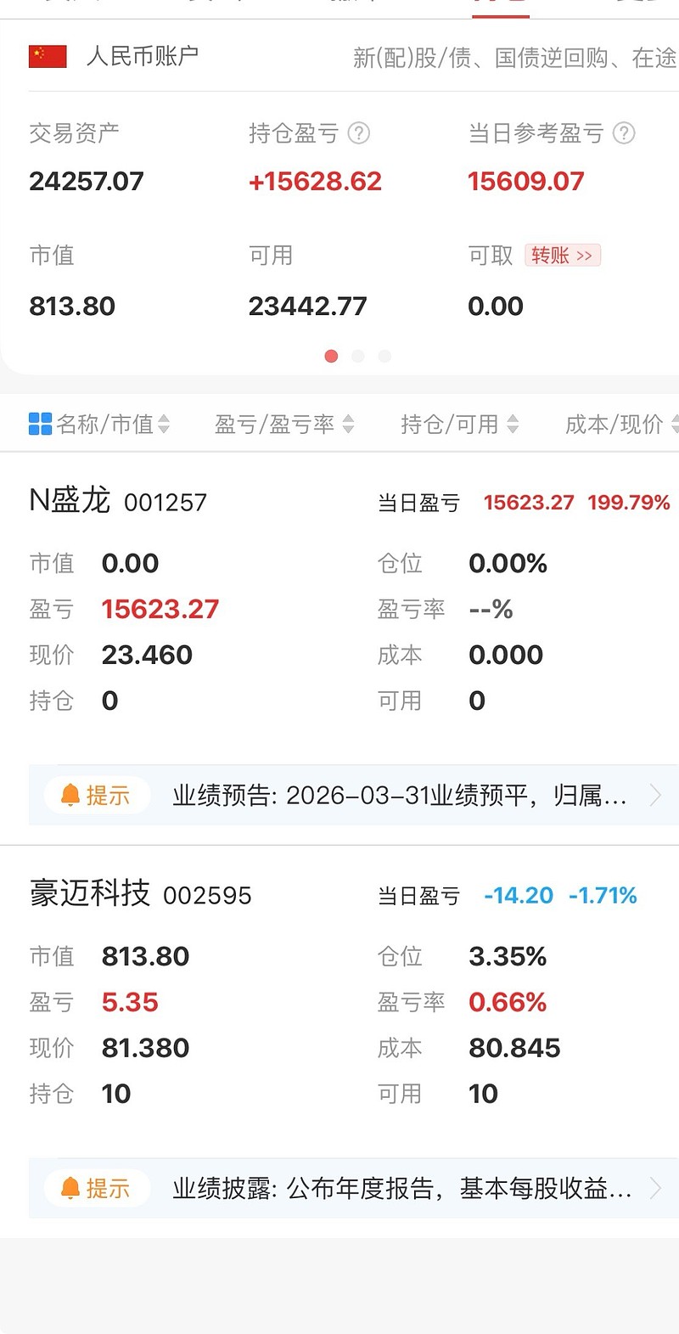Sort by 持仓/可用 column arrows
Viewport: 679px width, 1334px height.
click(513, 424)
